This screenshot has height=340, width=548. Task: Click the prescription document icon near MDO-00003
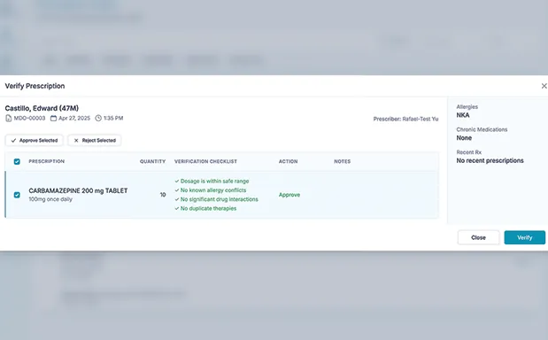[x=8, y=118]
